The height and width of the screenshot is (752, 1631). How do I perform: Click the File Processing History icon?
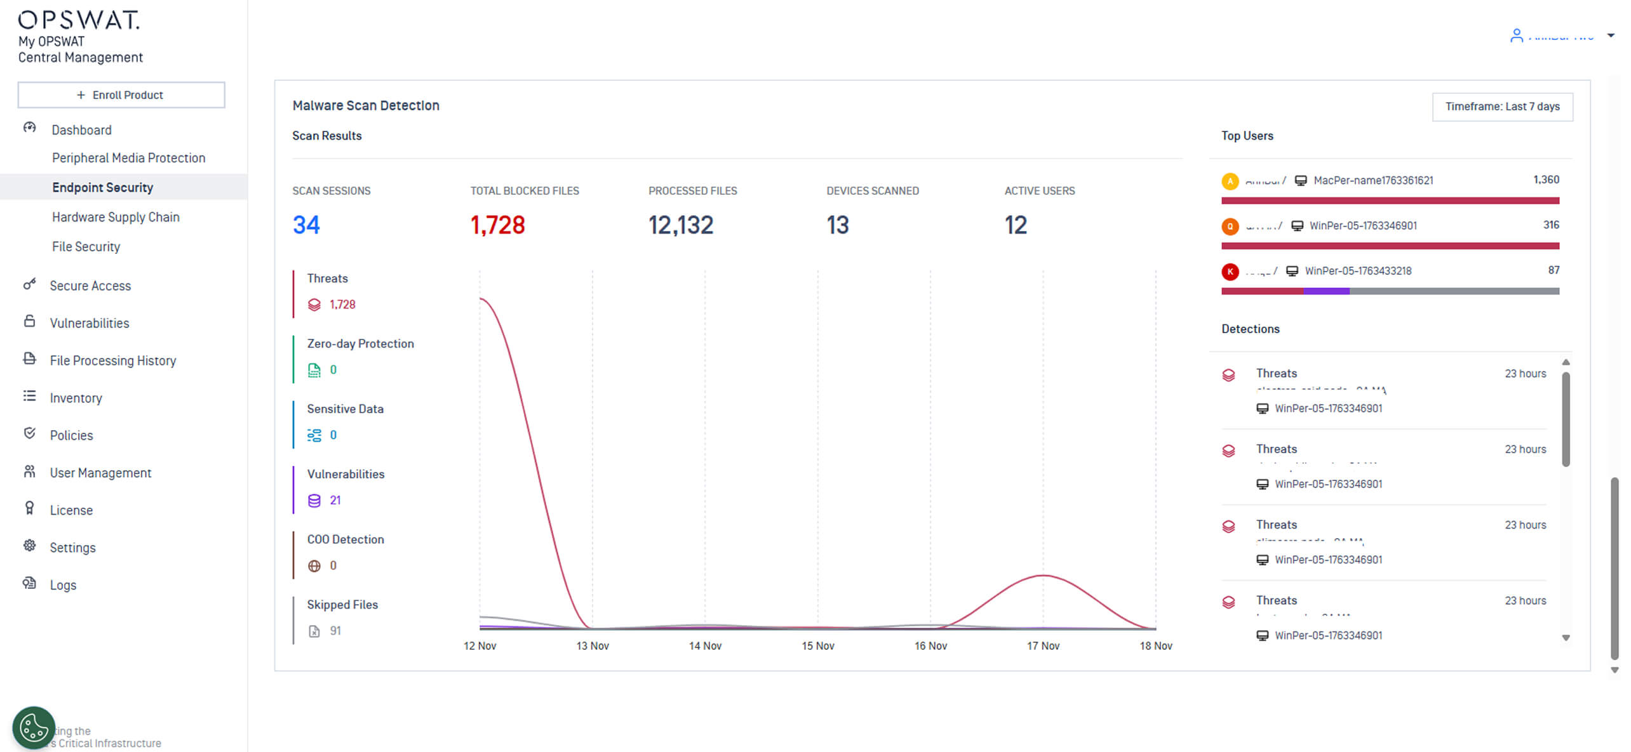[29, 359]
